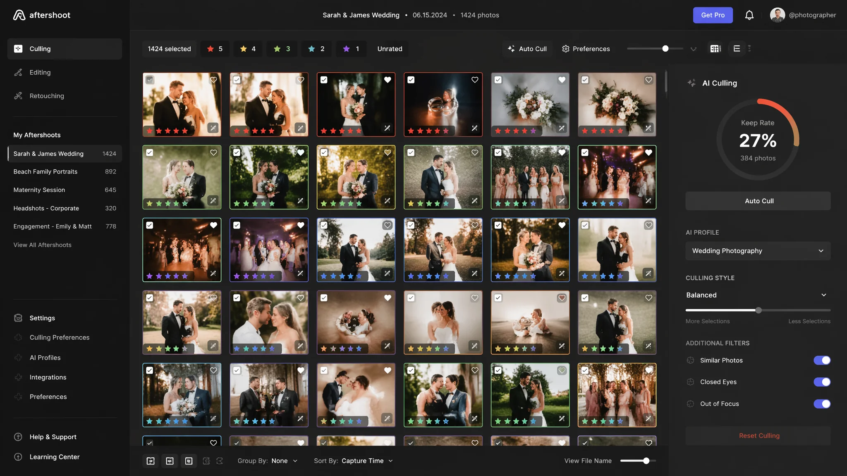Click the Learning Center circle icon
Image resolution: width=847 pixels, height=476 pixels.
[18, 457]
